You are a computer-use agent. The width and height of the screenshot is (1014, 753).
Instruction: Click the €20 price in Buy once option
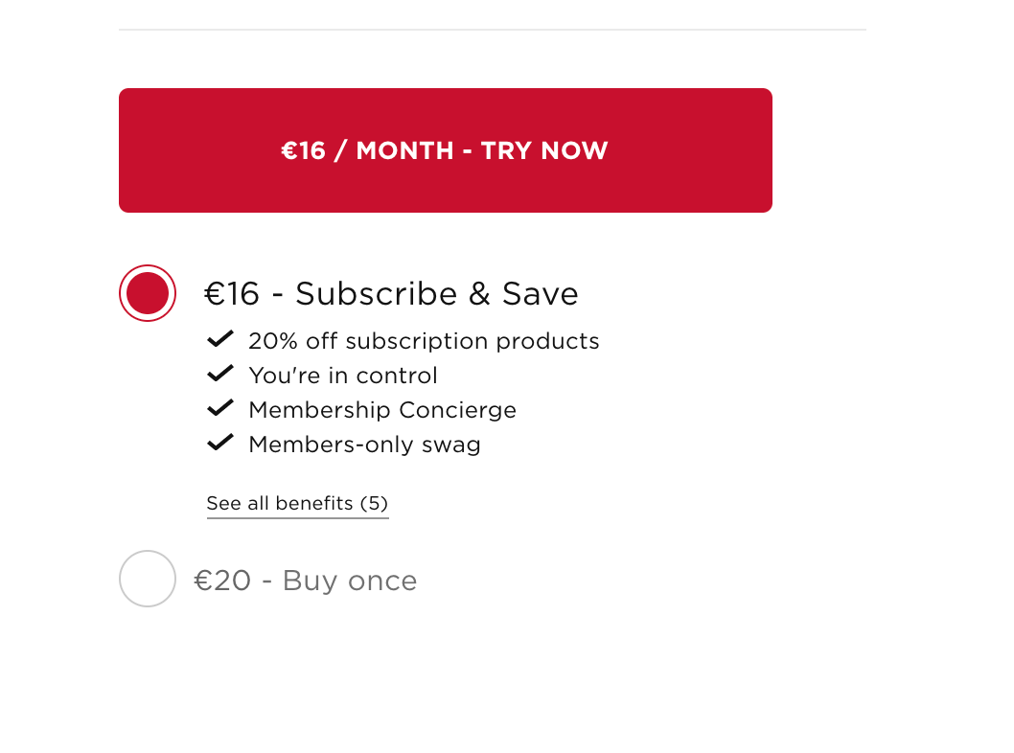pyautogui.click(x=222, y=581)
